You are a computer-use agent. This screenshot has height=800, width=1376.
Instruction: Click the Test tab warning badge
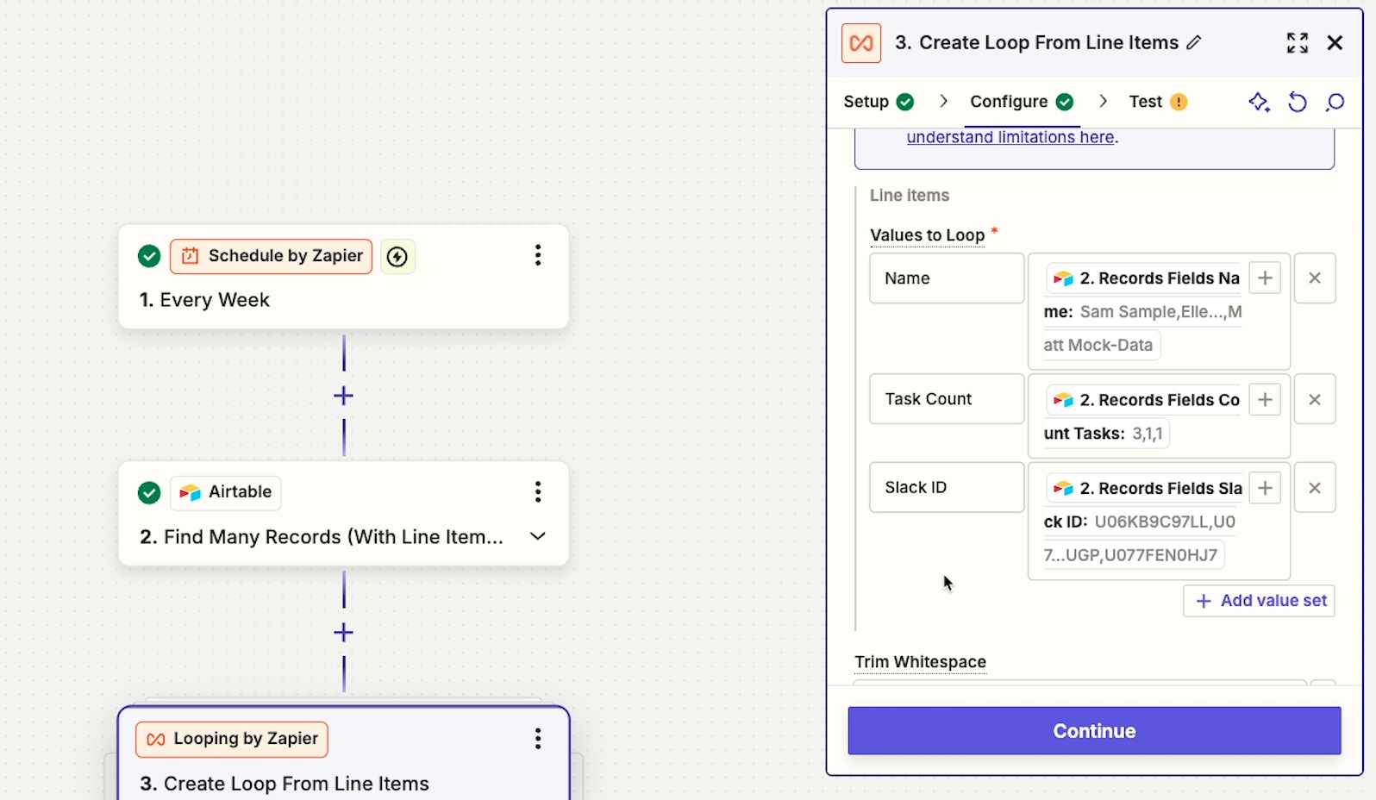click(x=1179, y=102)
